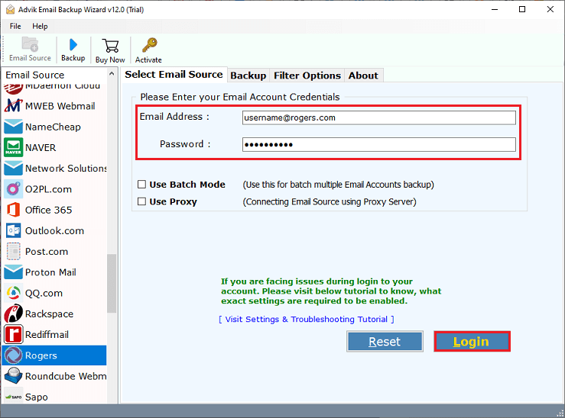The image size is (565, 418).
Task: Switch to the About tab
Action: tap(363, 76)
